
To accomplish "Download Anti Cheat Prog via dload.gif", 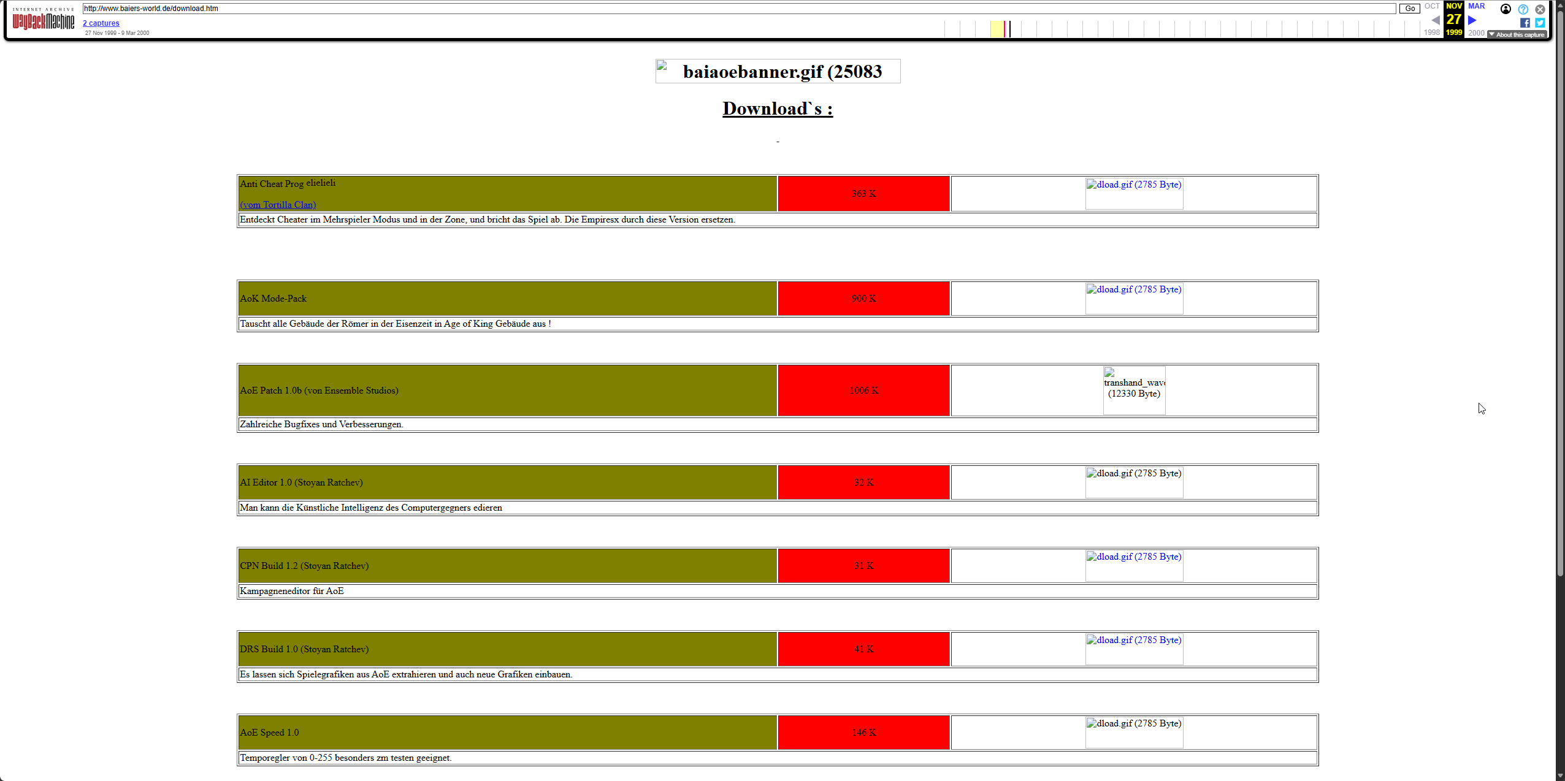I will [1134, 193].
